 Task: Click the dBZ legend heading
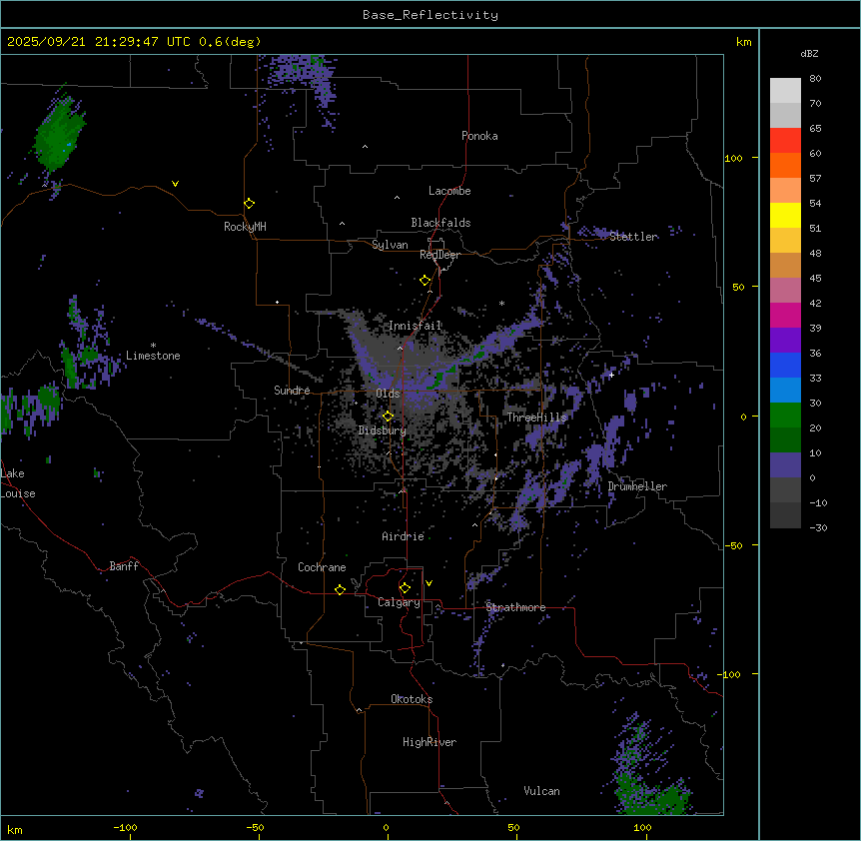tap(810, 53)
